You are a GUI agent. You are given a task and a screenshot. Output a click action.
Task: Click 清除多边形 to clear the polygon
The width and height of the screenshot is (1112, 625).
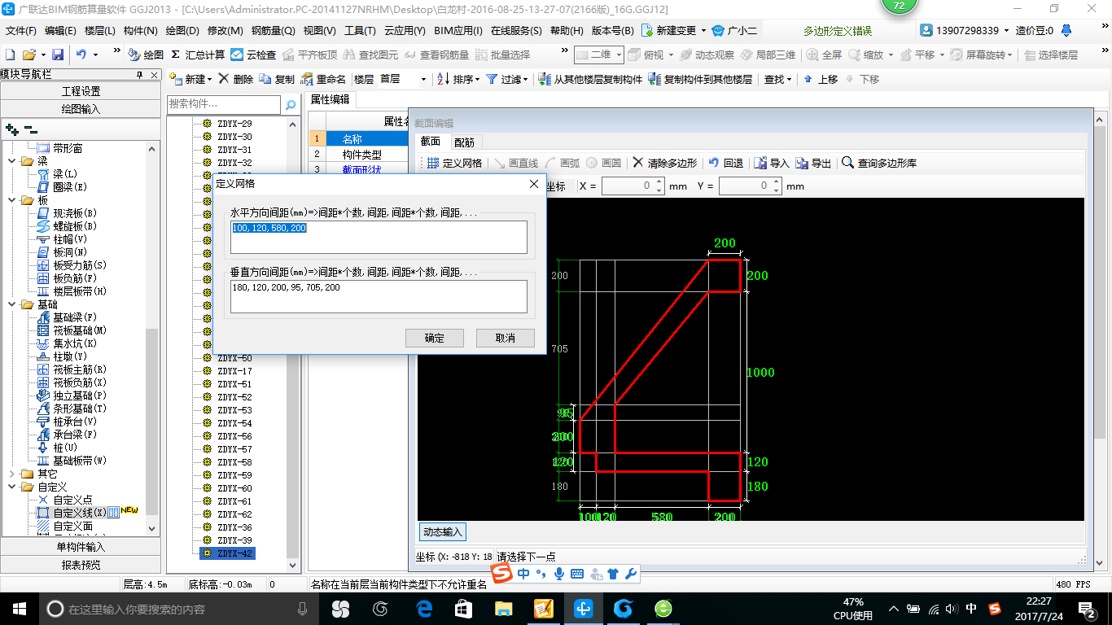point(665,163)
